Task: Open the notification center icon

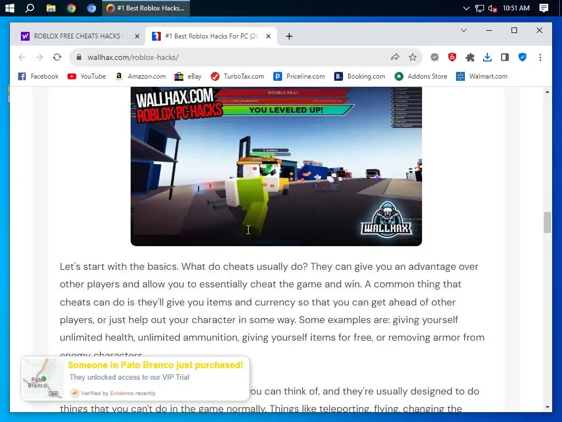Action: coord(544,8)
